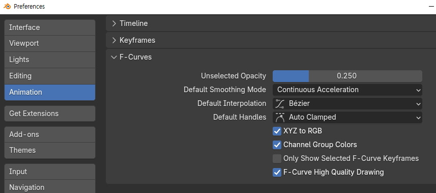Screen dimensions: 436x193
Task: Click the Auto Clamped handle type icon
Action: click(280, 117)
